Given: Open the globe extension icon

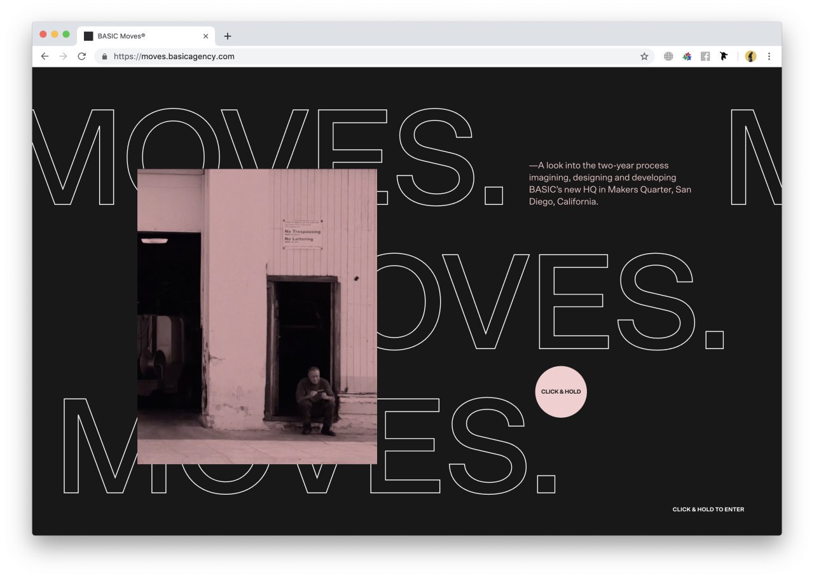Looking at the screenshot, I should click(668, 57).
